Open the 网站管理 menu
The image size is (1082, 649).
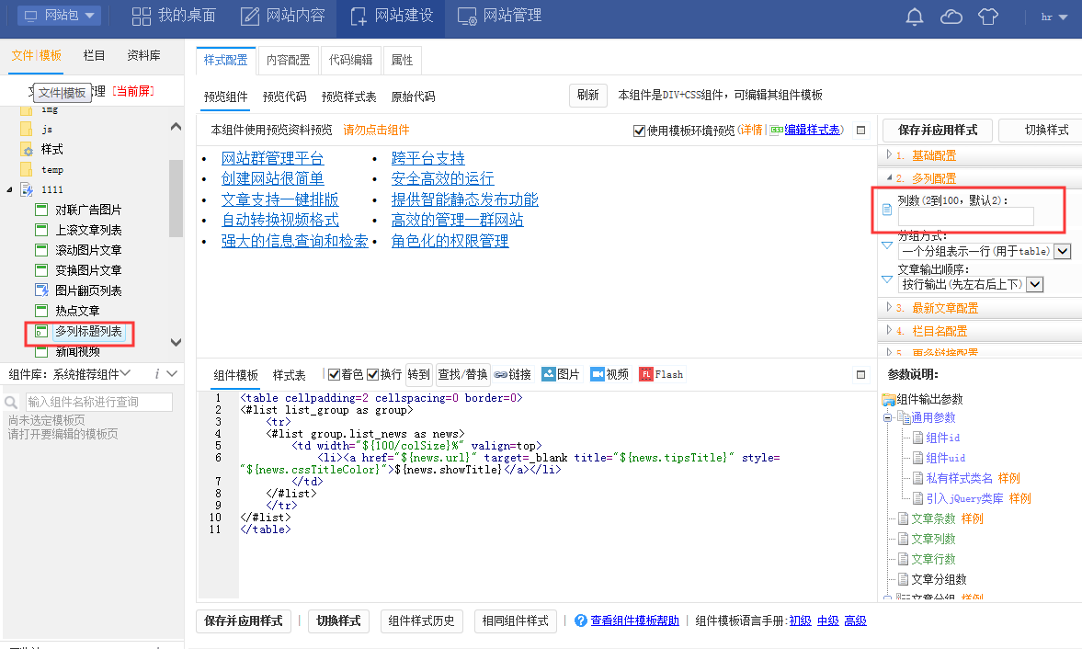499,16
